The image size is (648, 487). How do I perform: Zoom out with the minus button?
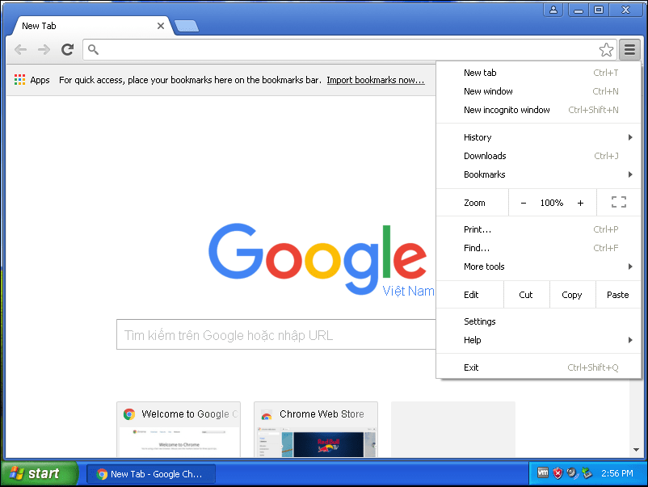pos(524,203)
